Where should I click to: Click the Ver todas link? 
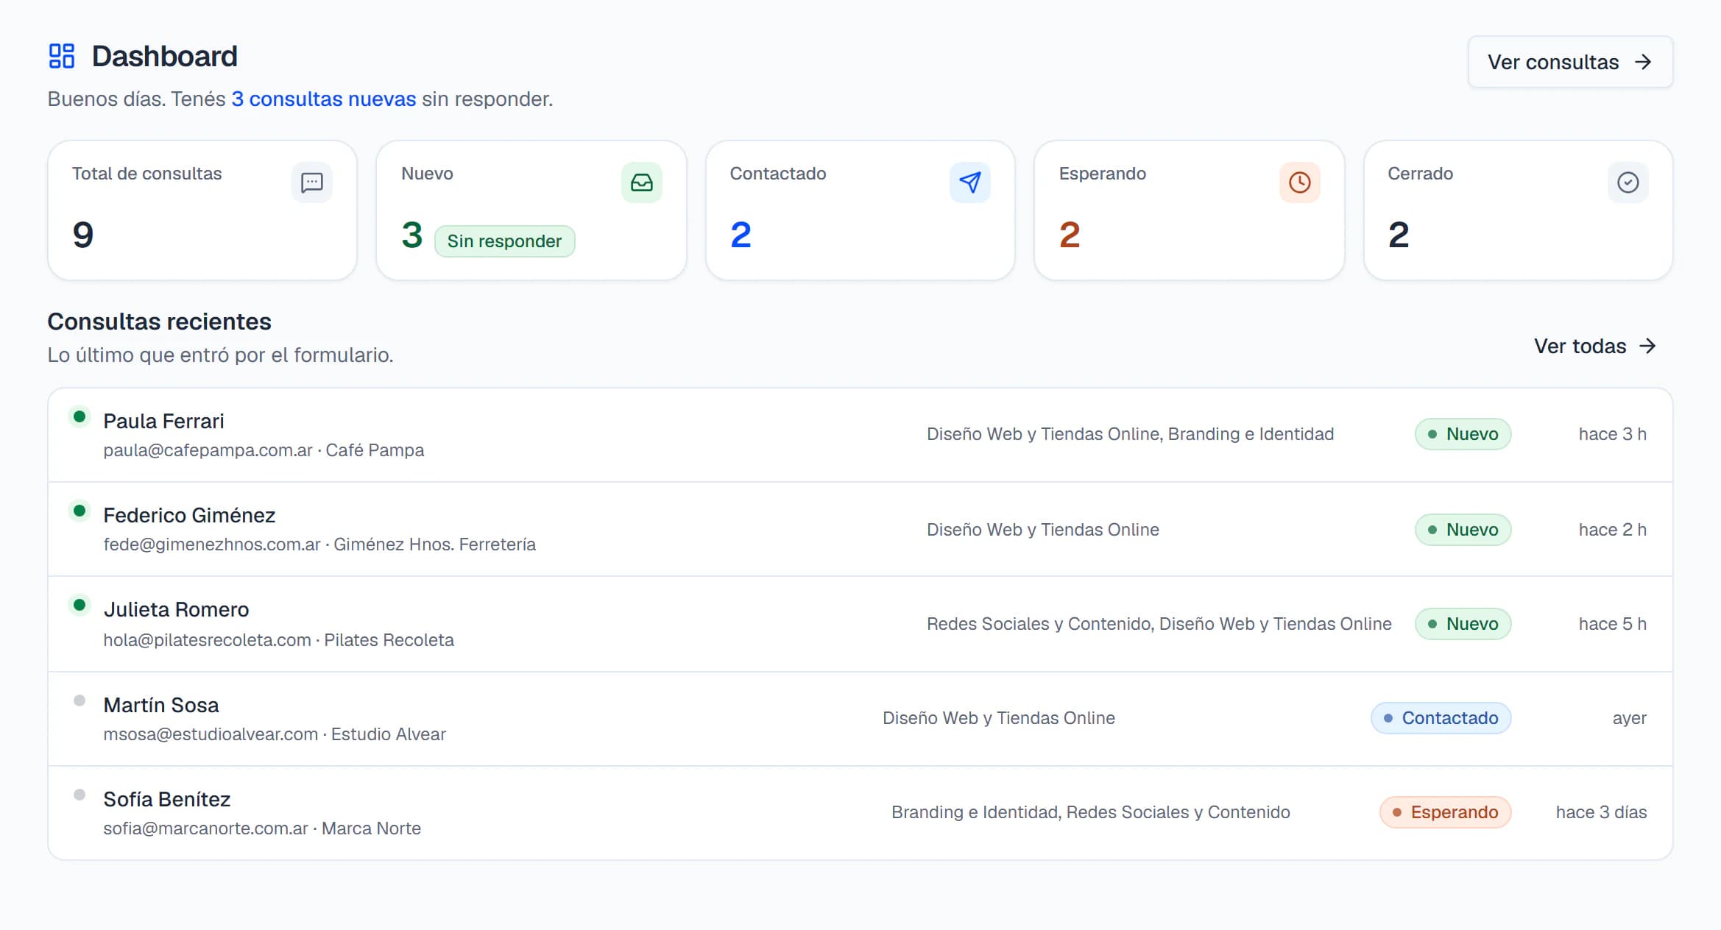tap(1594, 346)
